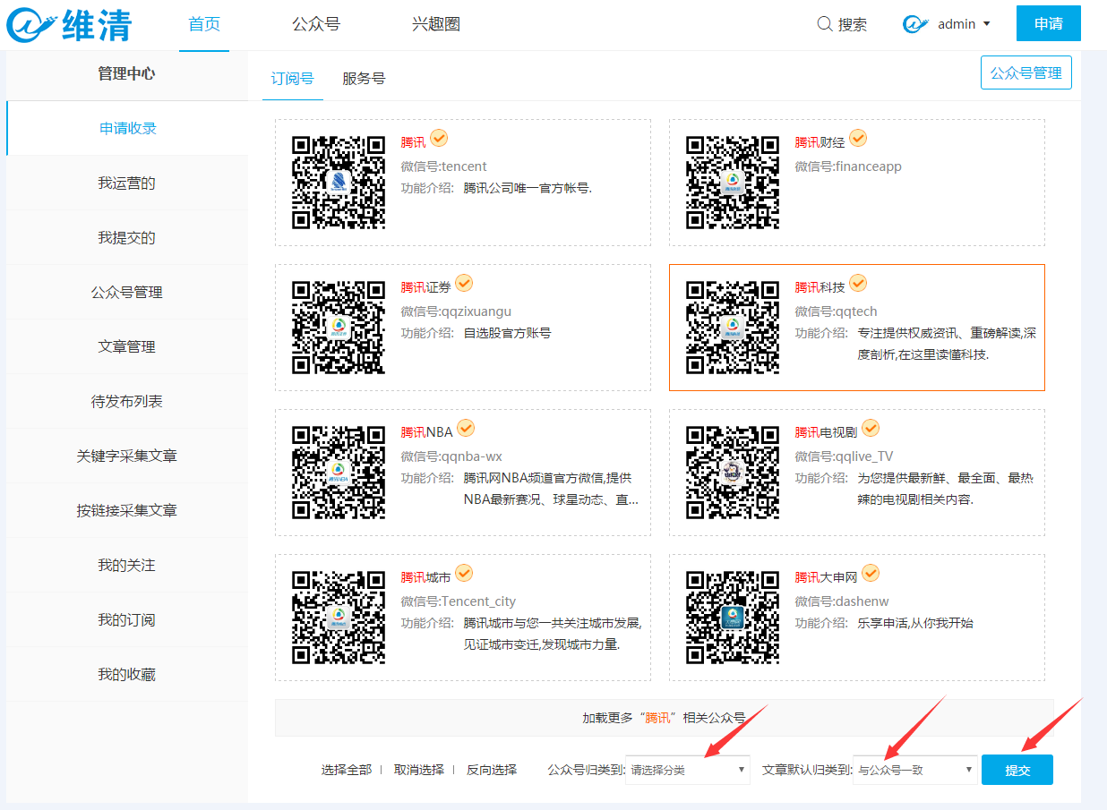Click the QR code for qqtech
This screenshot has width=1107, height=810.
tap(733, 328)
